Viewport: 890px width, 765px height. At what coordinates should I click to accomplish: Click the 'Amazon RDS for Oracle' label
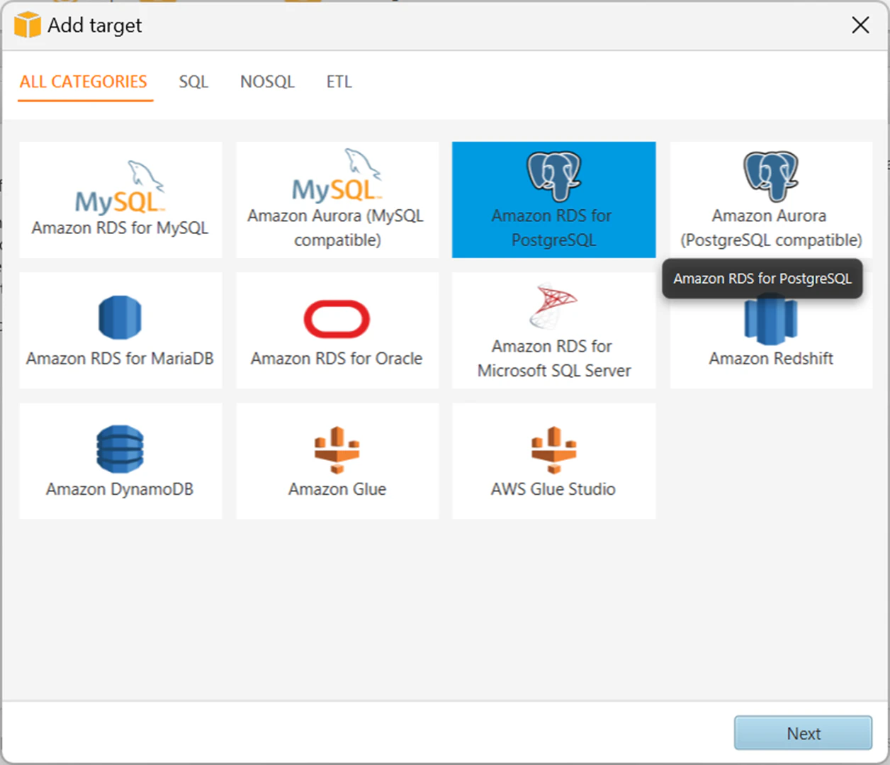(337, 359)
